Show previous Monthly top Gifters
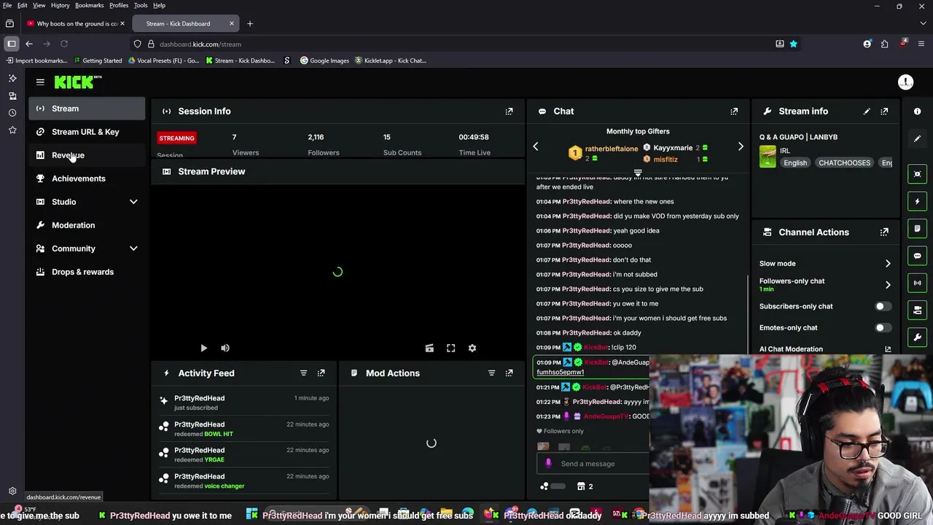The height and width of the screenshot is (525, 933). click(536, 147)
